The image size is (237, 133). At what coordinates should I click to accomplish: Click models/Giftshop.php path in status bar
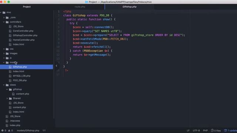coord(28,130)
